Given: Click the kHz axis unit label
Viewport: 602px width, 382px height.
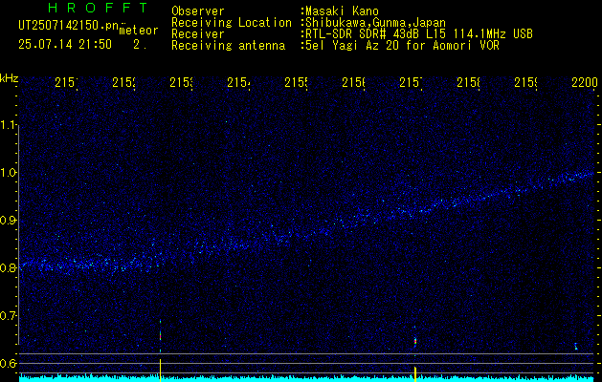Looking at the screenshot, I should click(9, 79).
